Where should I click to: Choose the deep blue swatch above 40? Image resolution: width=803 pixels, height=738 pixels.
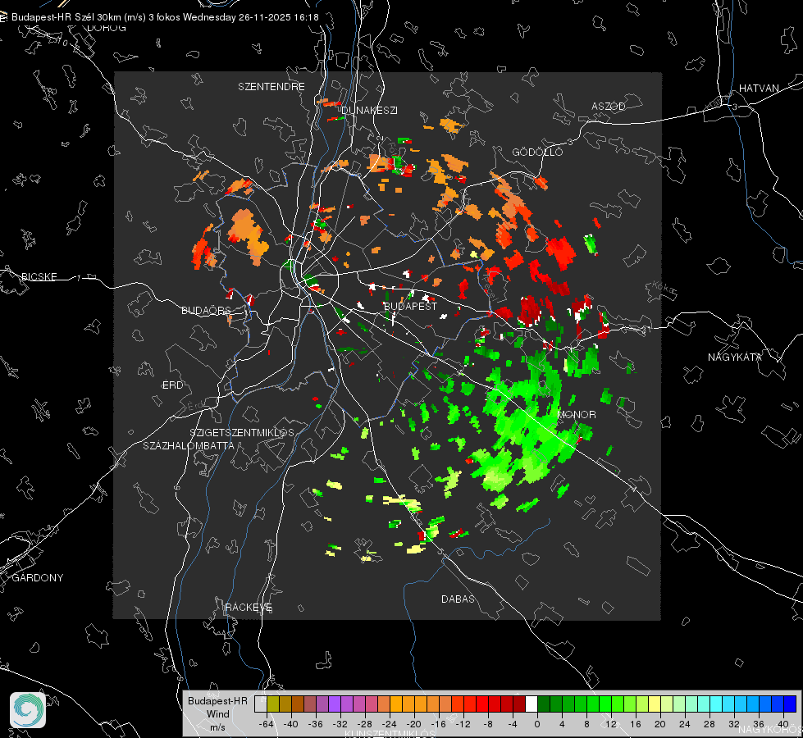[790, 704]
